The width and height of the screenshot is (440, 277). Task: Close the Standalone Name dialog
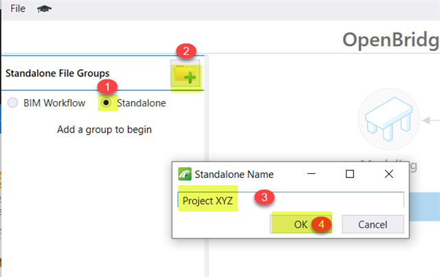388,174
